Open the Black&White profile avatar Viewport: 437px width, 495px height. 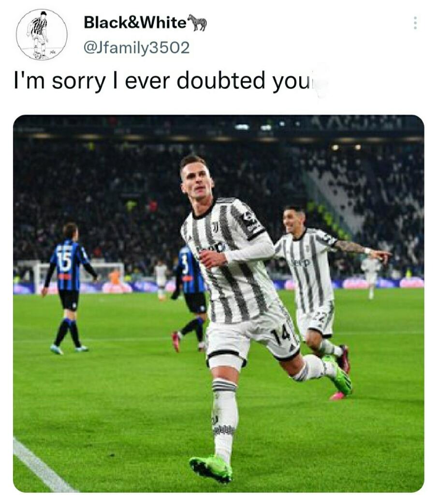tap(42, 34)
